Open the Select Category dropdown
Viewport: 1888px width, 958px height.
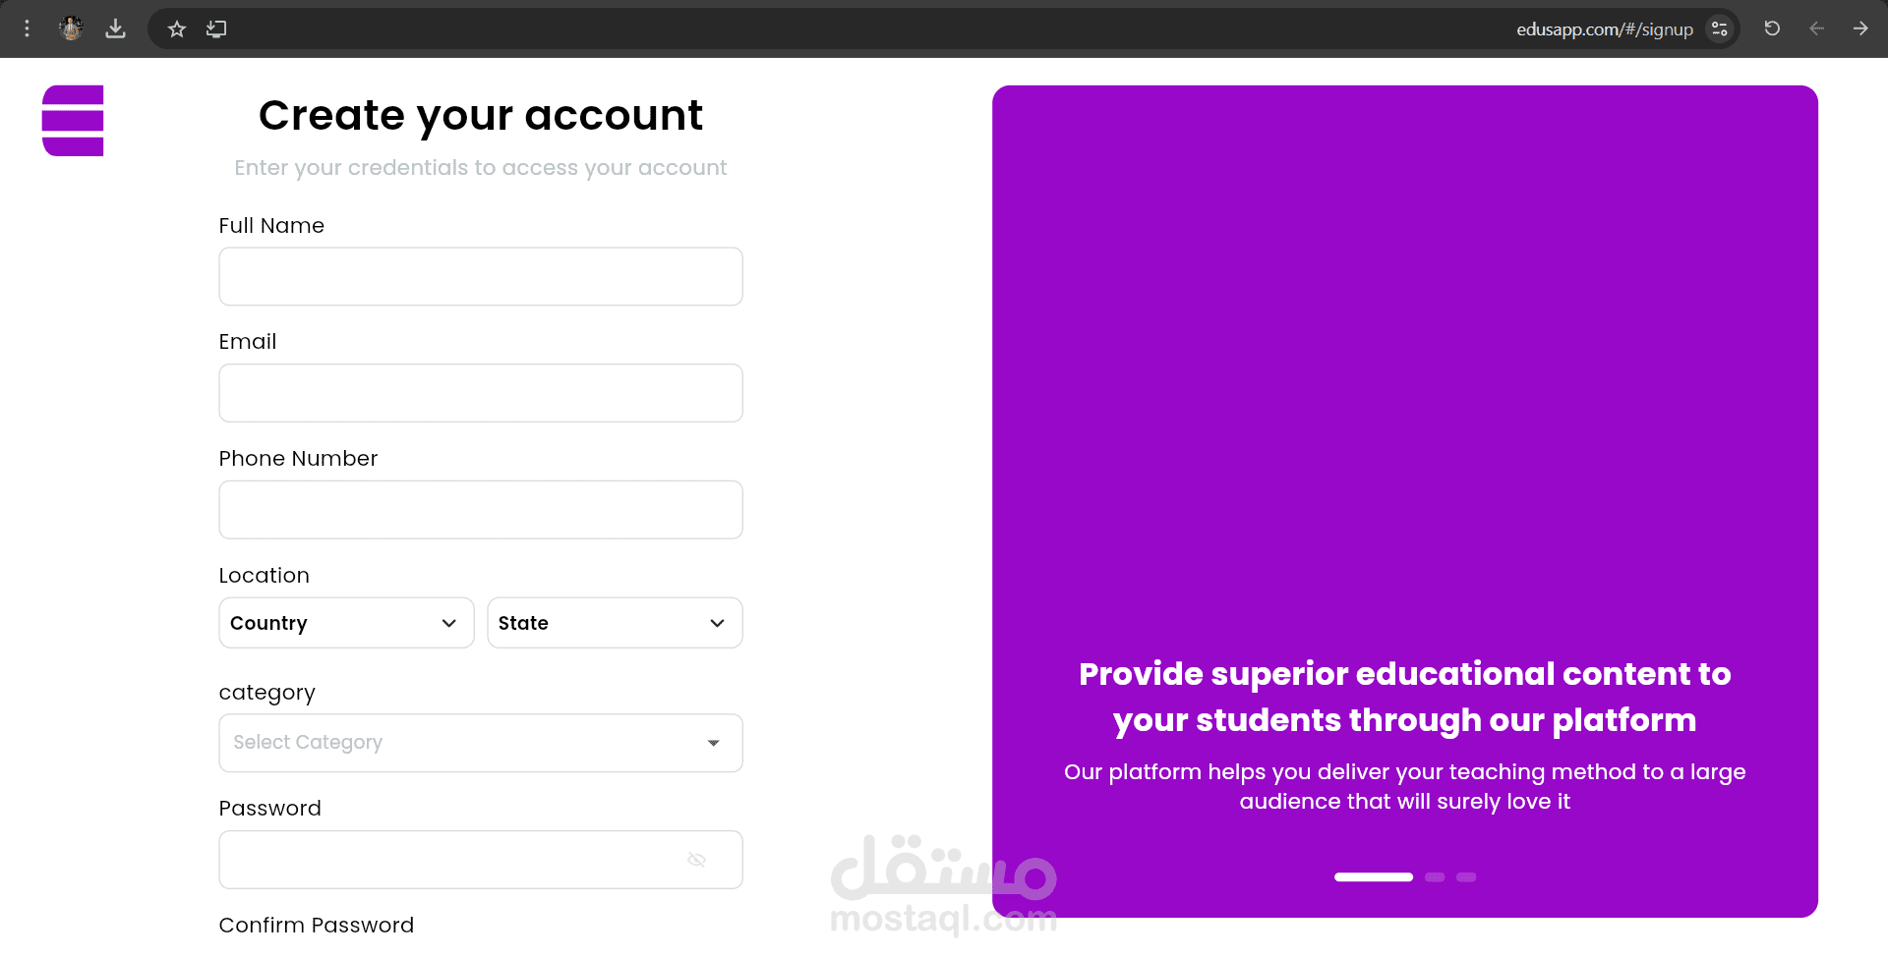480,743
